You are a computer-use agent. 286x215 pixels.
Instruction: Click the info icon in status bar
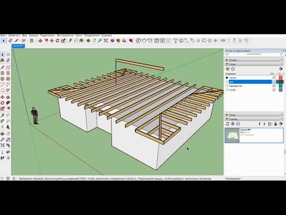click(8, 179)
